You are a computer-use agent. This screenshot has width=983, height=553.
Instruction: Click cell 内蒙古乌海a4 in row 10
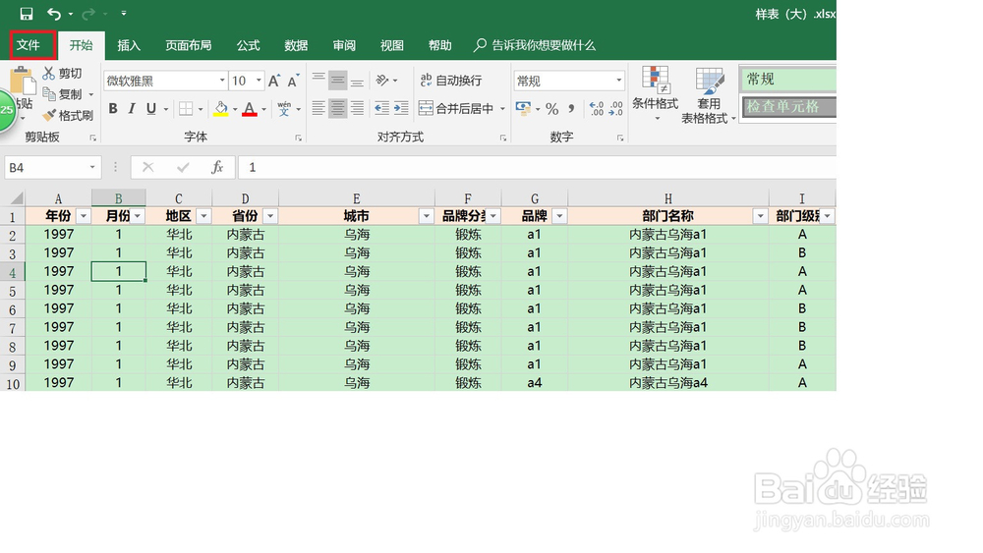[668, 383]
